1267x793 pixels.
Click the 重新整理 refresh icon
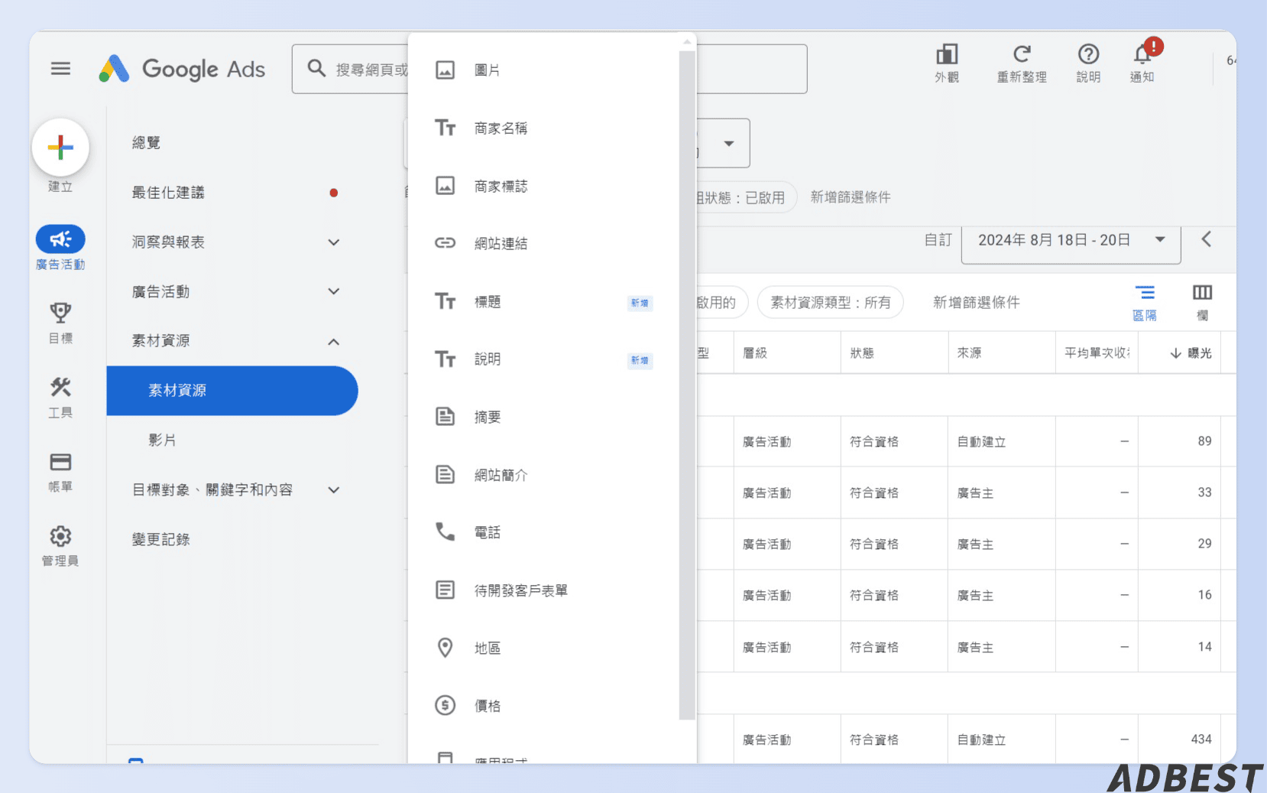(1022, 54)
